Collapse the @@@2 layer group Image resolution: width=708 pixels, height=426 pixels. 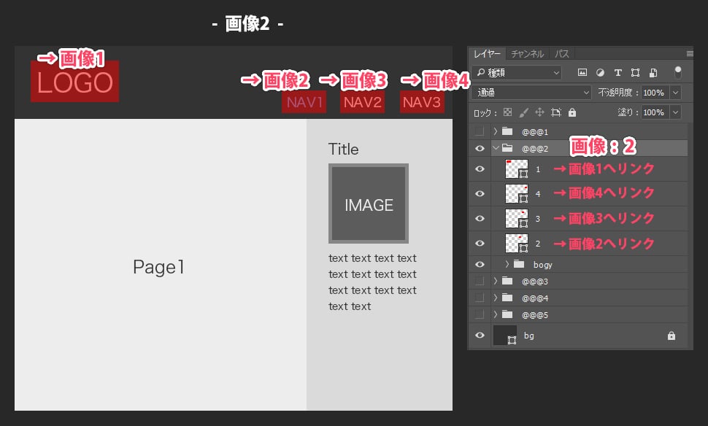[496, 148]
